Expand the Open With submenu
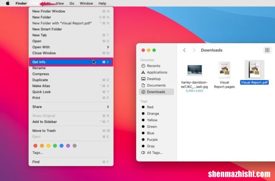This screenshot has height=181, width=275. (71, 47)
